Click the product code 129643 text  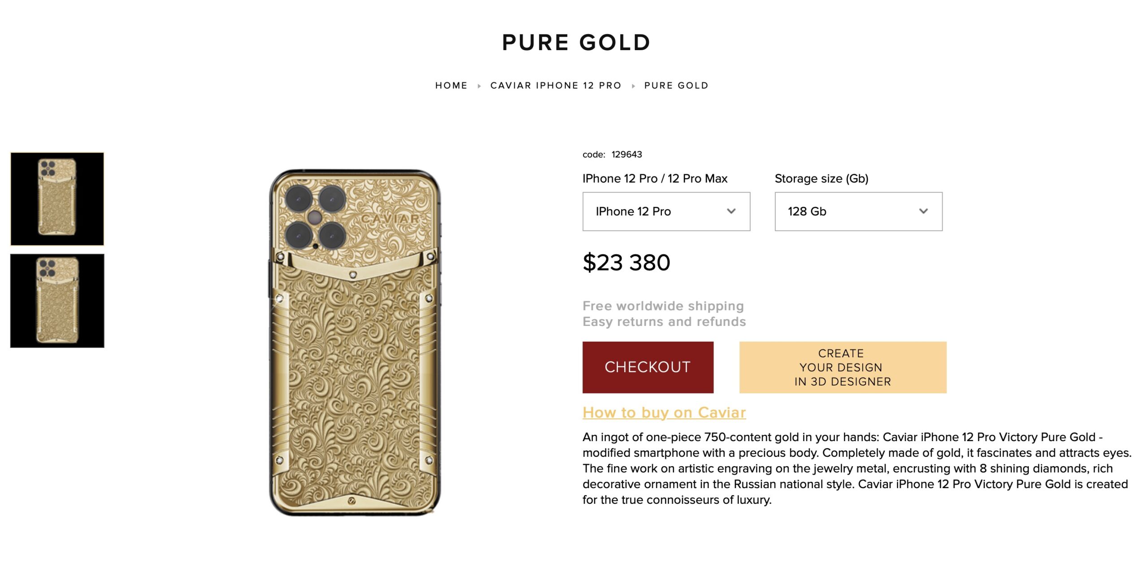click(x=612, y=154)
